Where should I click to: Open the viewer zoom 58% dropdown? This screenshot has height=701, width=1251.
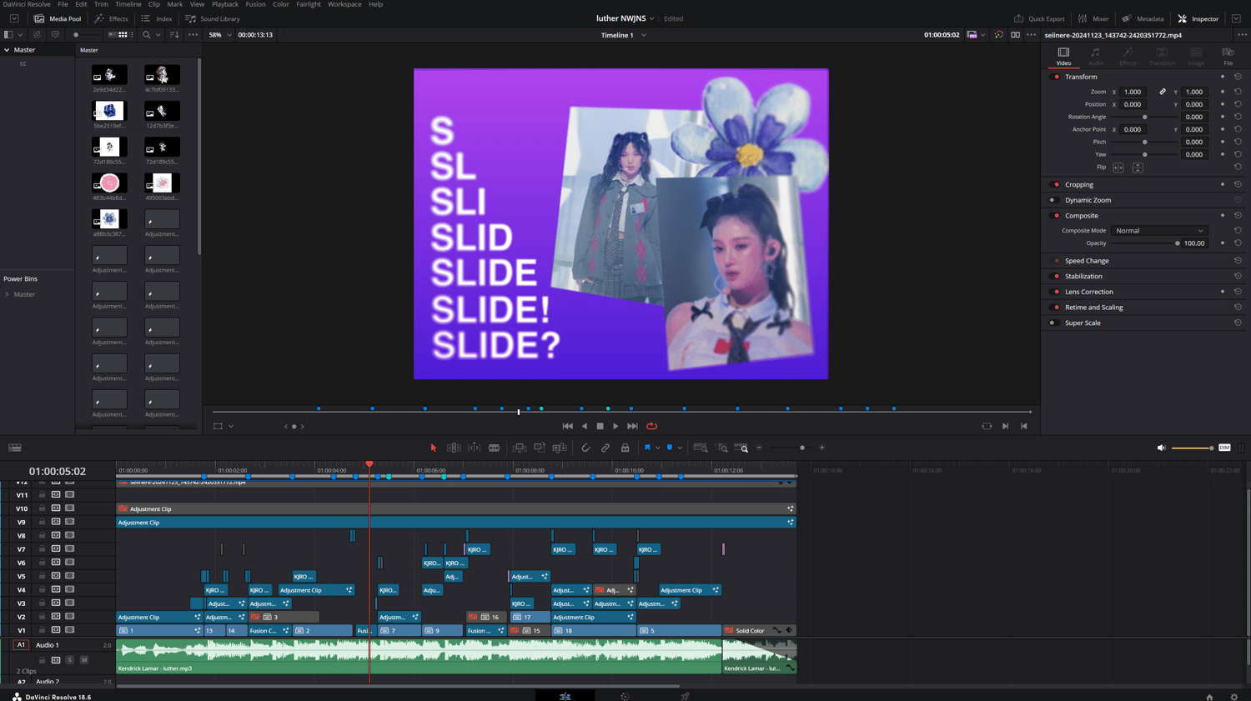point(220,35)
